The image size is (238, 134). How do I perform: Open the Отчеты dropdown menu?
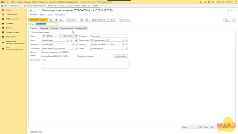tap(125, 20)
